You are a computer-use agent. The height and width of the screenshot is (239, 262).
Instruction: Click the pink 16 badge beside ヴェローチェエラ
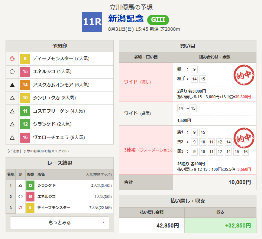[25, 137]
